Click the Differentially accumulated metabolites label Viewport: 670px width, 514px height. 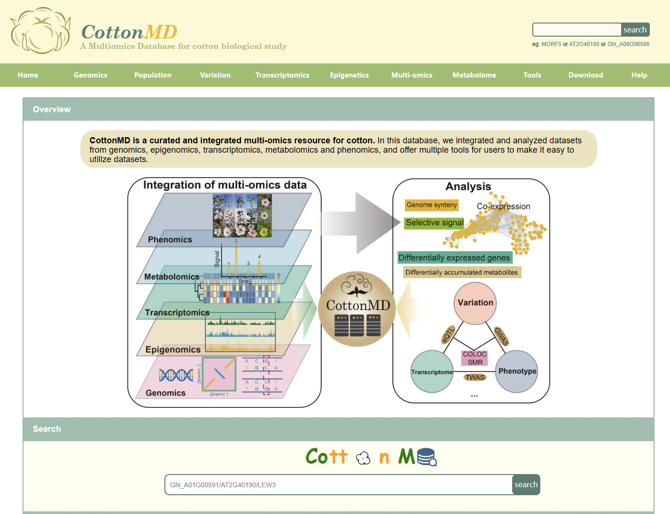pos(462,272)
